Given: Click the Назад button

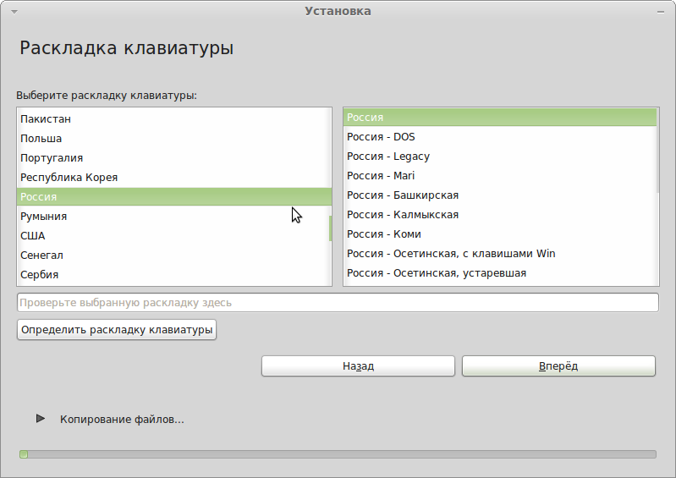Looking at the screenshot, I should coord(358,366).
